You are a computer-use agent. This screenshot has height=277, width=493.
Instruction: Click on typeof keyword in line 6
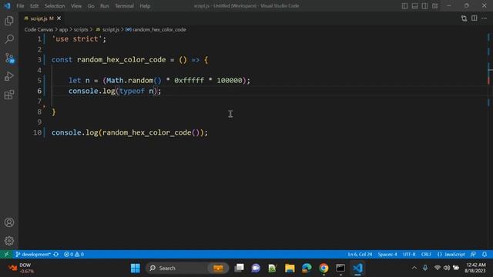pos(132,91)
